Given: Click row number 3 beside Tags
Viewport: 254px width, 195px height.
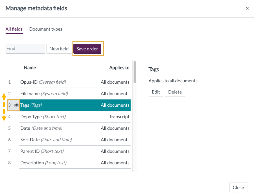Looking at the screenshot, I should pyautogui.click(x=10, y=105).
